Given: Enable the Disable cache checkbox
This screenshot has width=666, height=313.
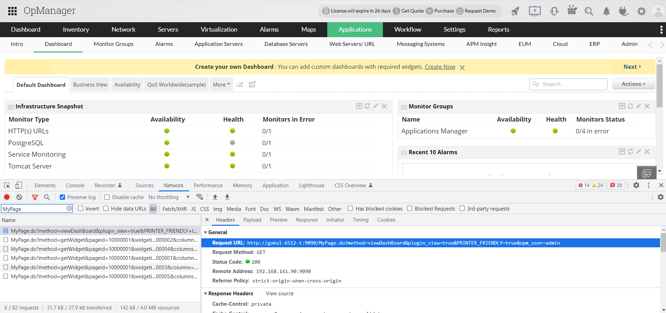Looking at the screenshot, I should (107, 197).
